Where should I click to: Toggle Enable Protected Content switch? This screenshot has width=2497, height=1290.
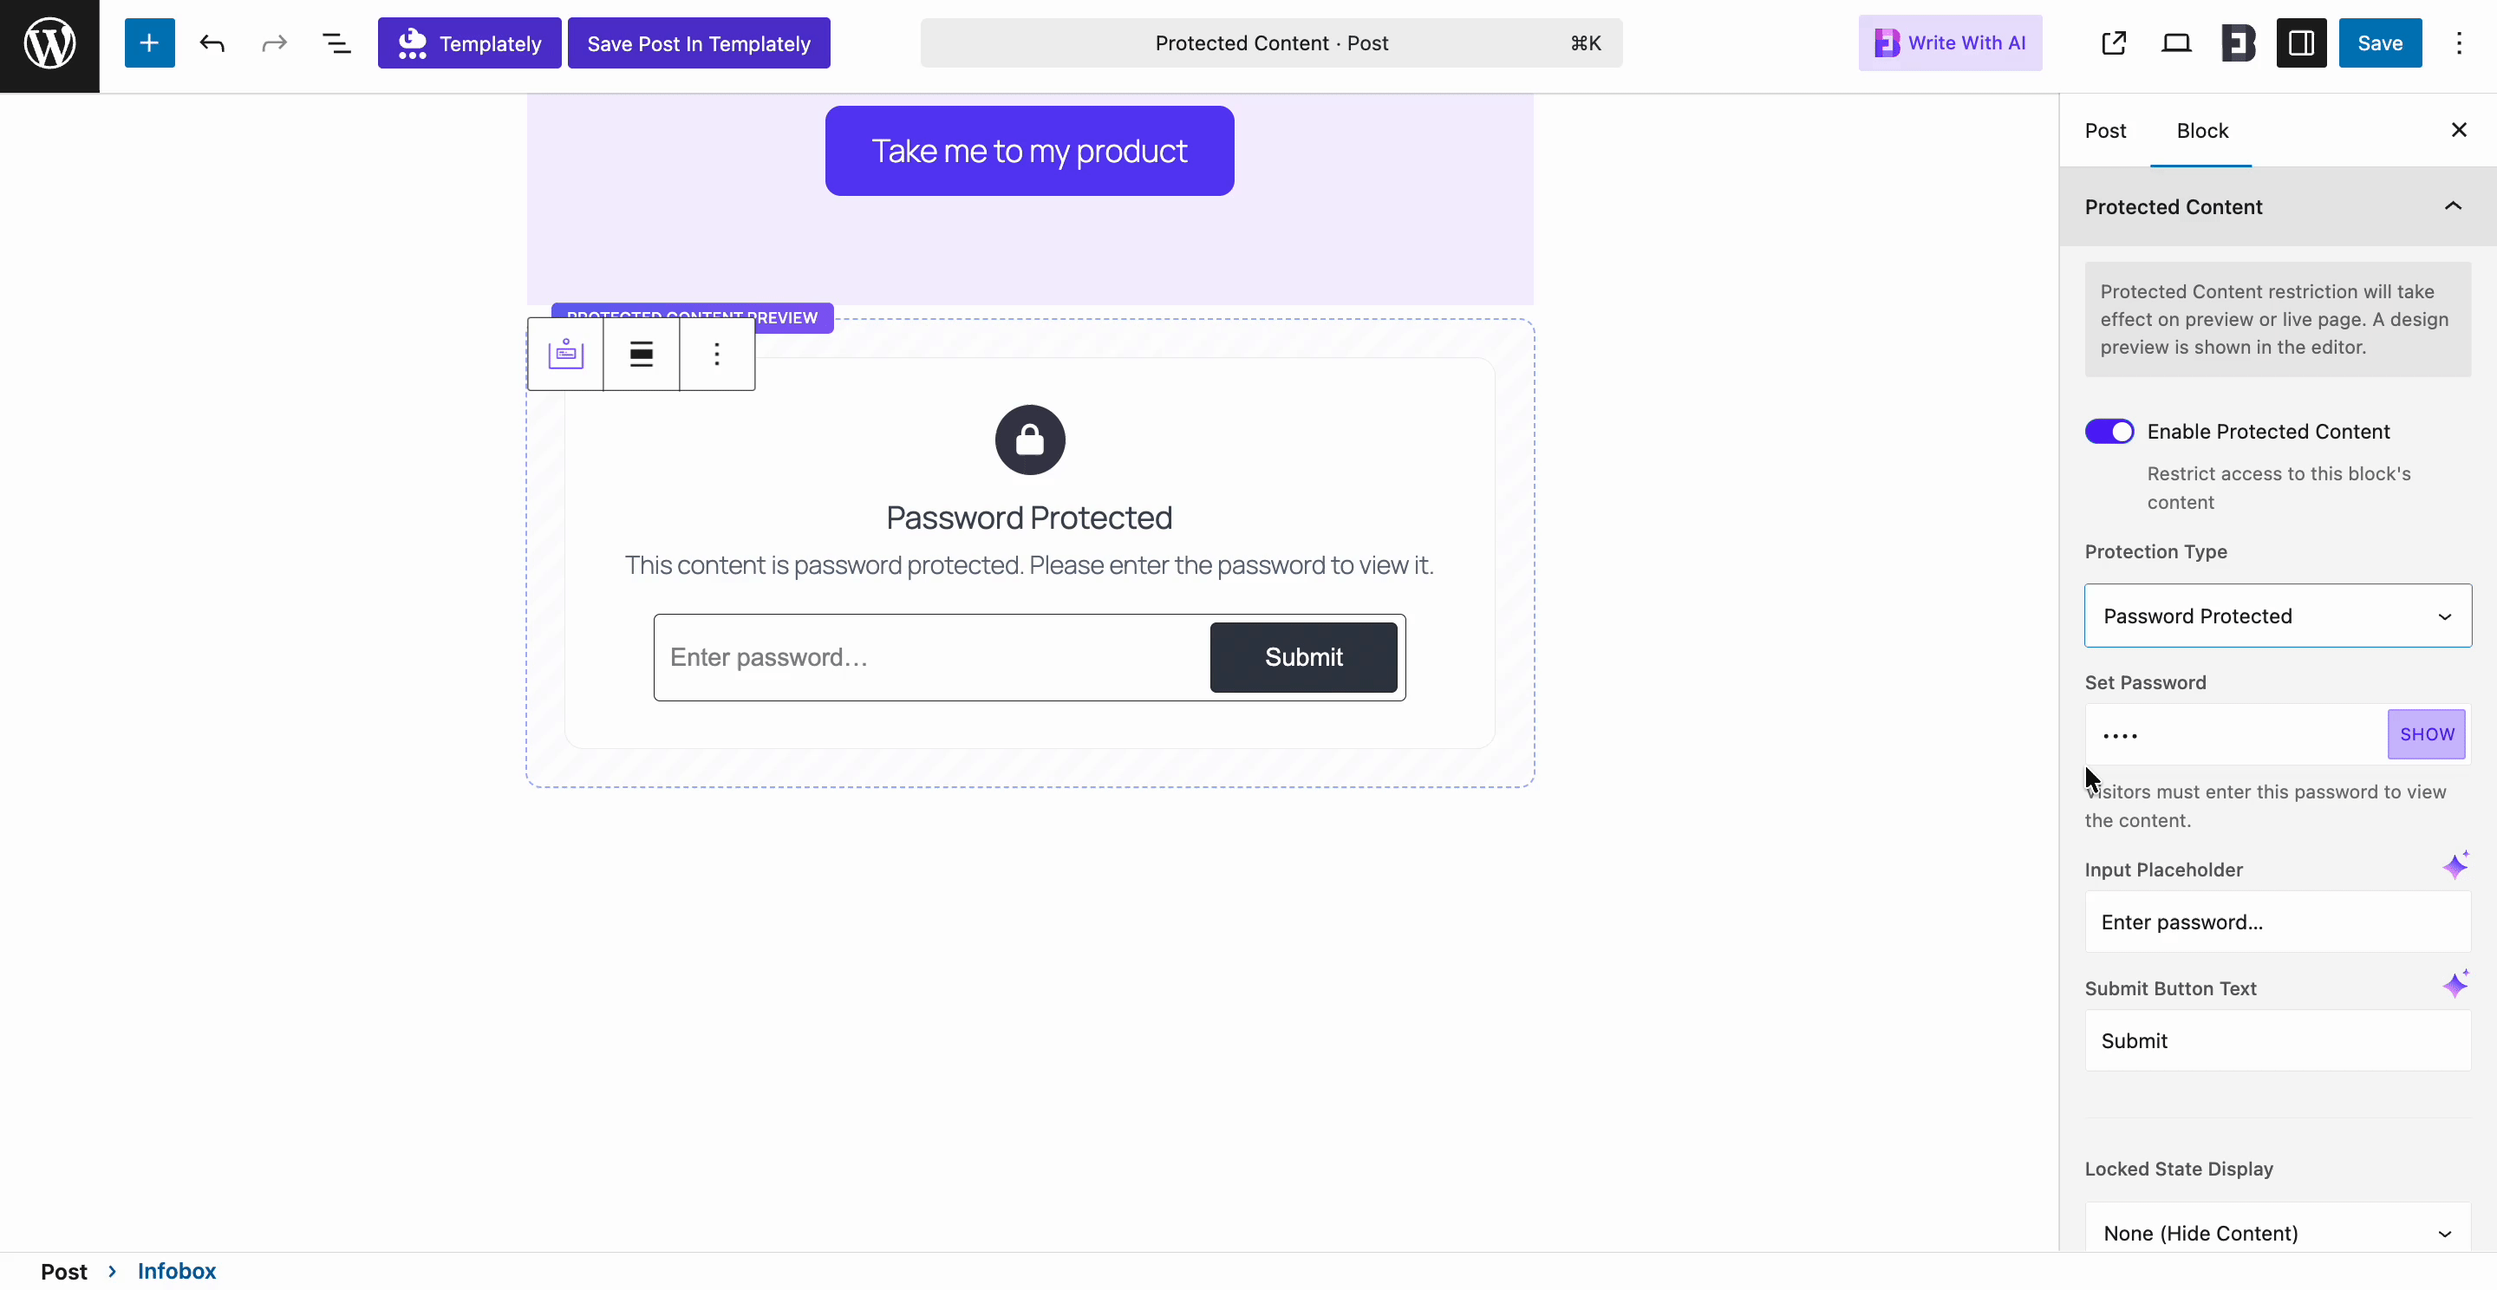pos(2109,433)
